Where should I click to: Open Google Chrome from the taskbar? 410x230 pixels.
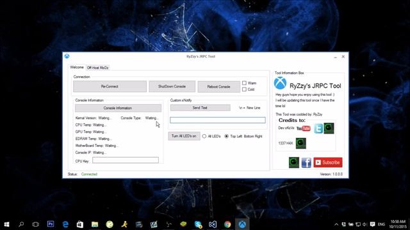coord(227,224)
